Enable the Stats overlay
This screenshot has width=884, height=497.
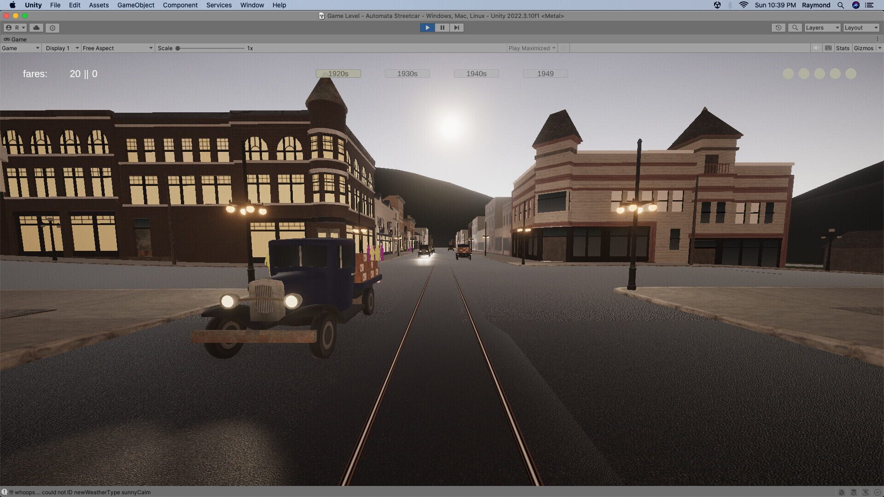[x=842, y=48]
